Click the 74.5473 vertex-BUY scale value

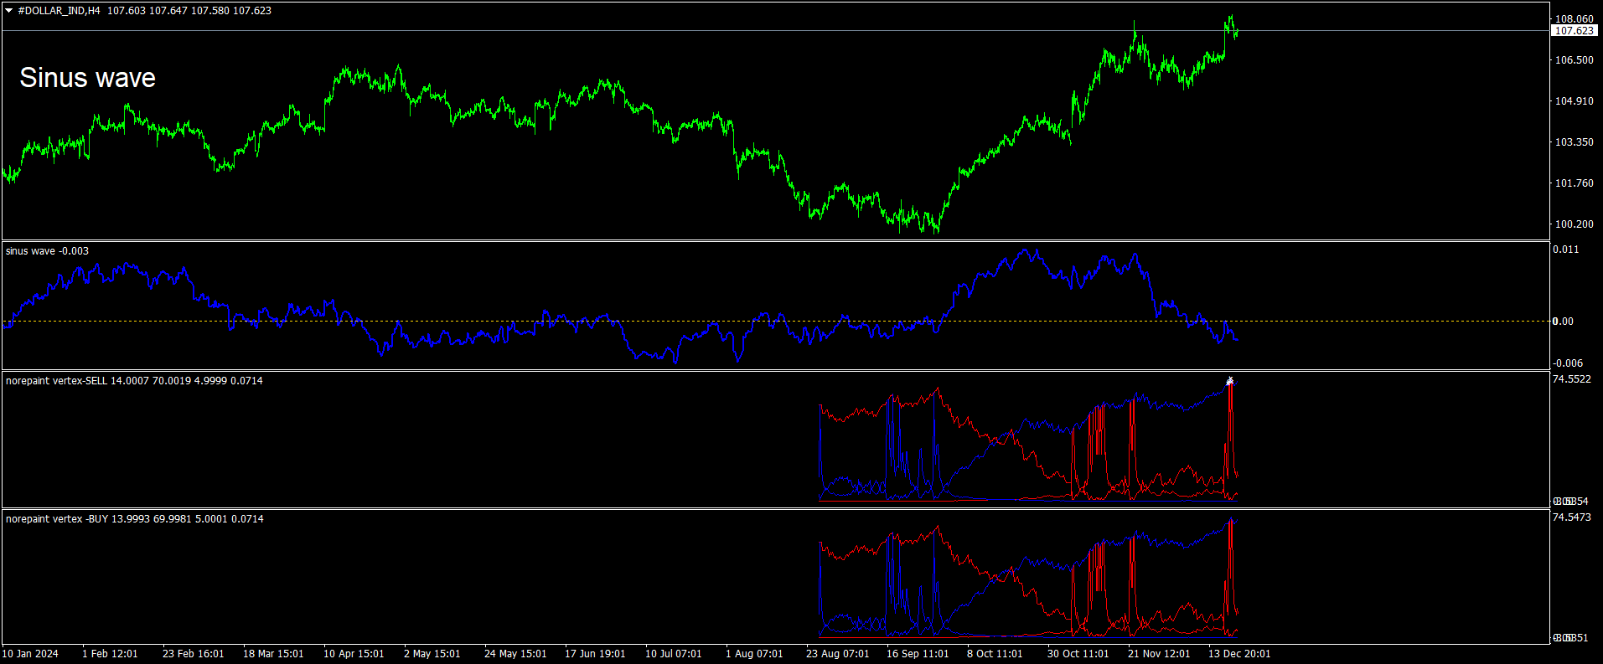1572,517
